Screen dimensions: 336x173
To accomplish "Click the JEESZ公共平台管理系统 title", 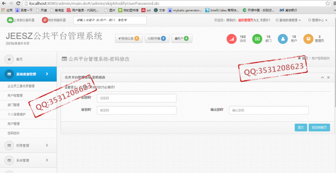I will (x=54, y=36).
